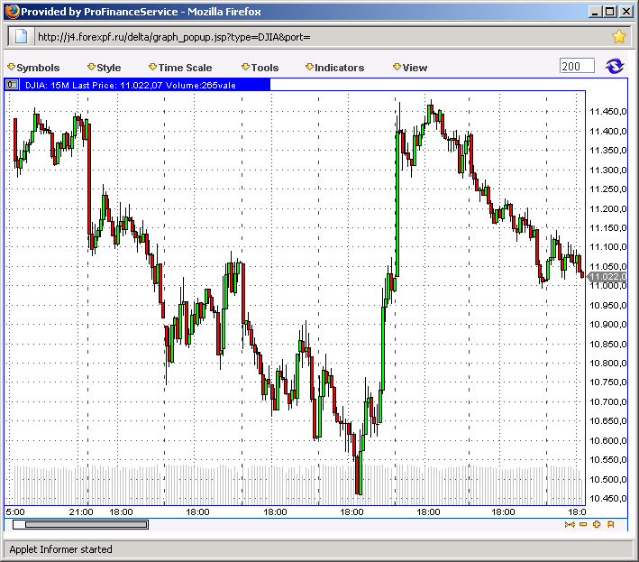
Task: Click the minus zoom out icon
Action: (583, 524)
